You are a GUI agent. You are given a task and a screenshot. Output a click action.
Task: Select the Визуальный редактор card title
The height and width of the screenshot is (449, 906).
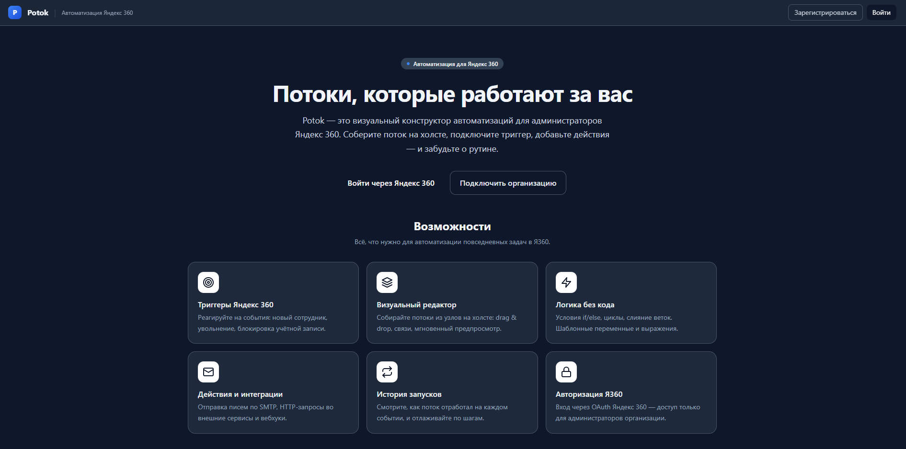click(416, 305)
